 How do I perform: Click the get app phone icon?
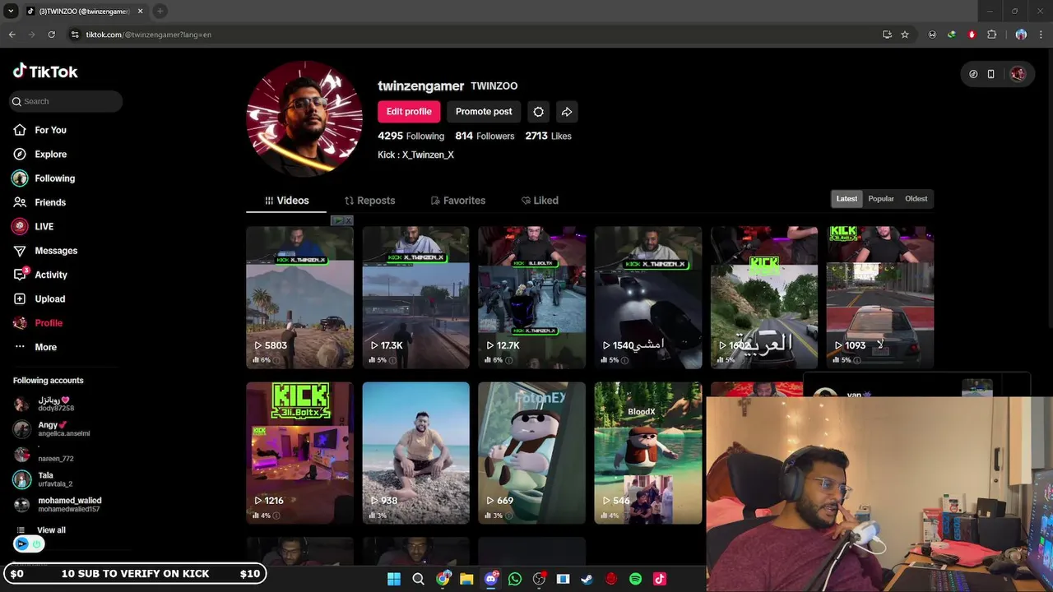click(990, 74)
